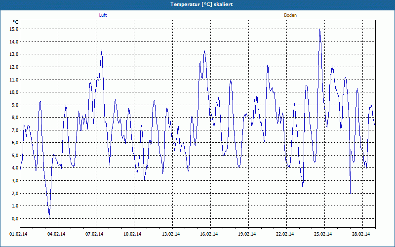Viewport: 395px width, 247px height.
Task: Click the y-axis value '1,0'
Action: (x=15, y=206)
